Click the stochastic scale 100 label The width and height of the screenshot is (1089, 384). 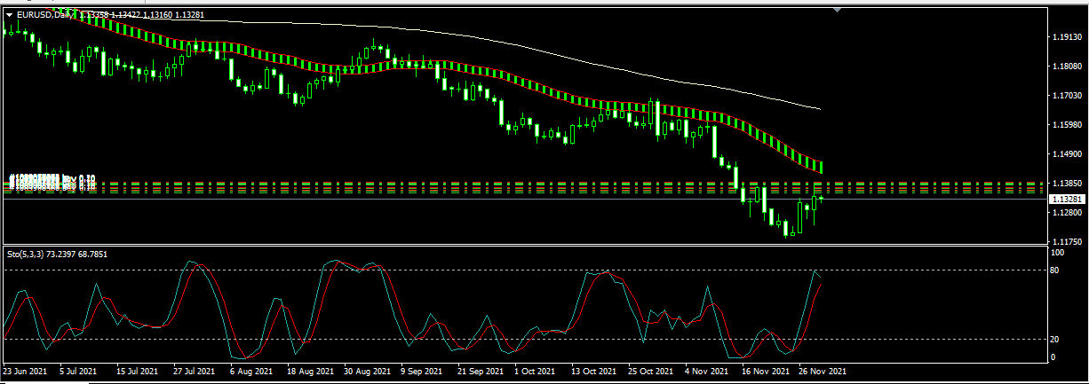[x=1057, y=253]
